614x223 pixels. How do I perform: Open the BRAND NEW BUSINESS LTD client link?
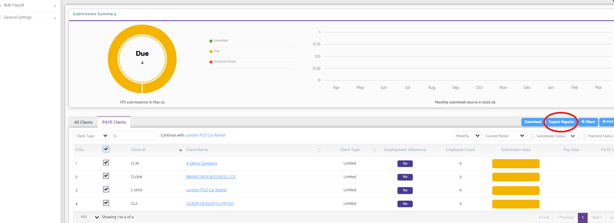pos(211,177)
